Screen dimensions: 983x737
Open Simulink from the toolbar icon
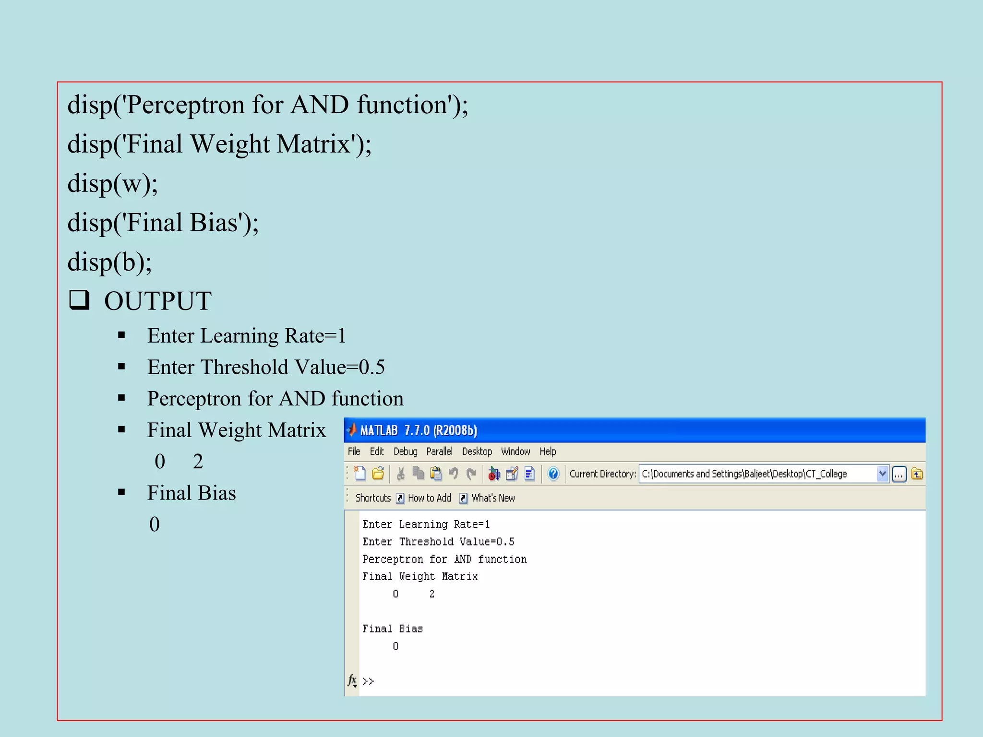click(x=494, y=474)
